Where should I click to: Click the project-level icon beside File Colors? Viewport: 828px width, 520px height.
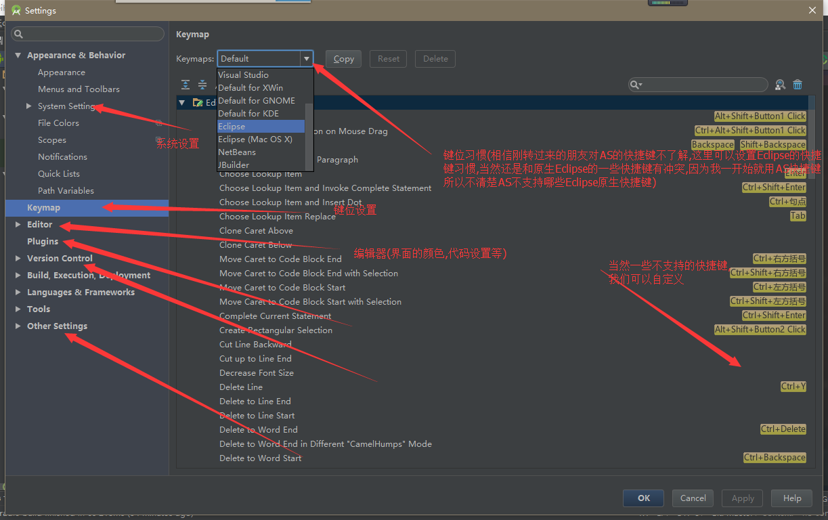[158, 123]
